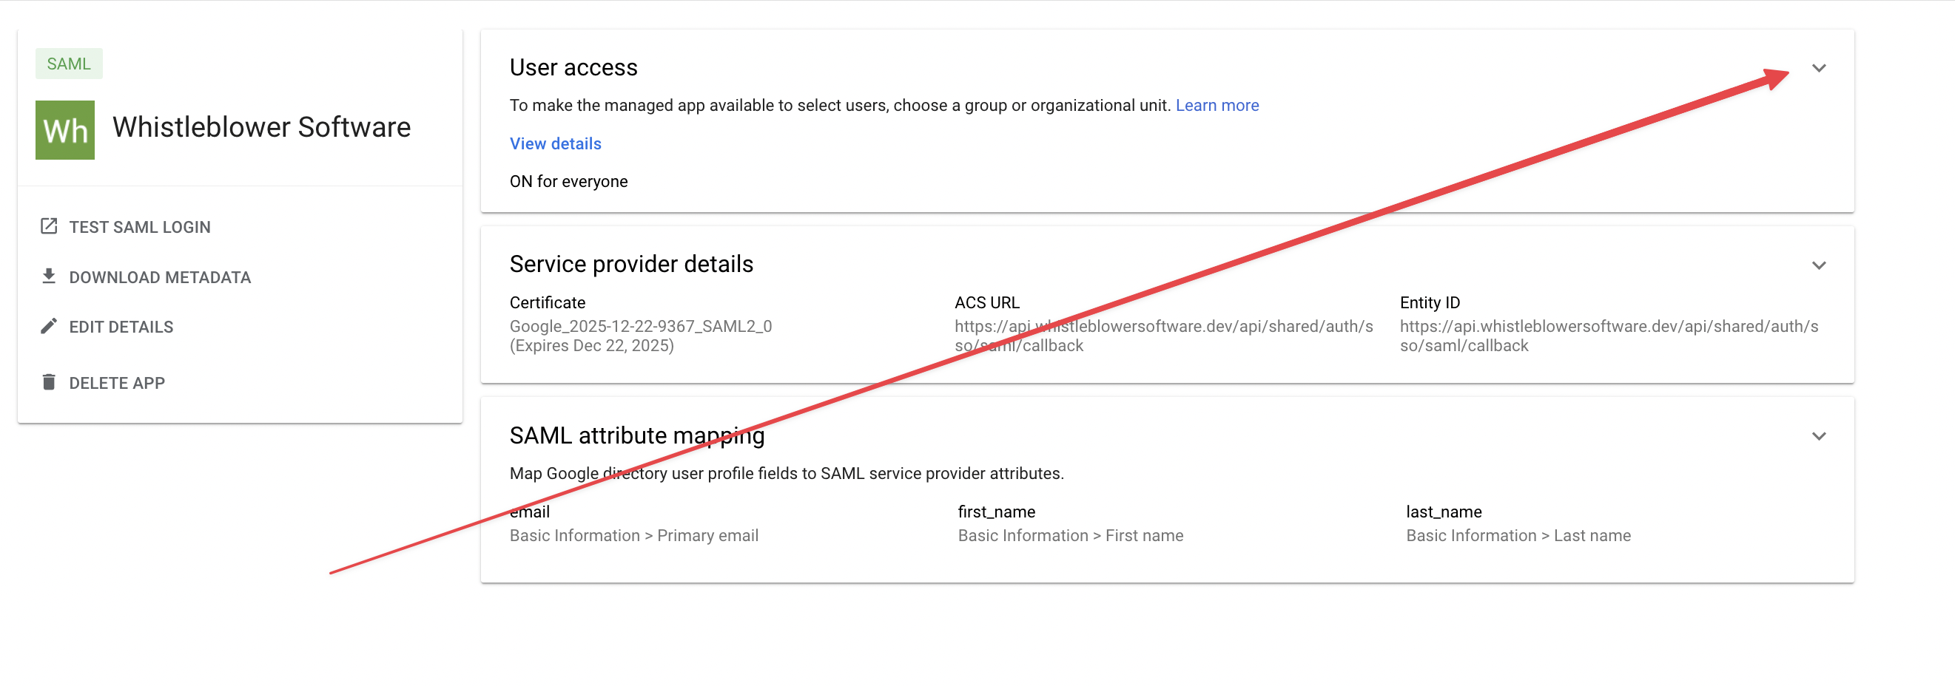
Task: Click 'Basic Information > First name' mapping
Action: click(1070, 535)
